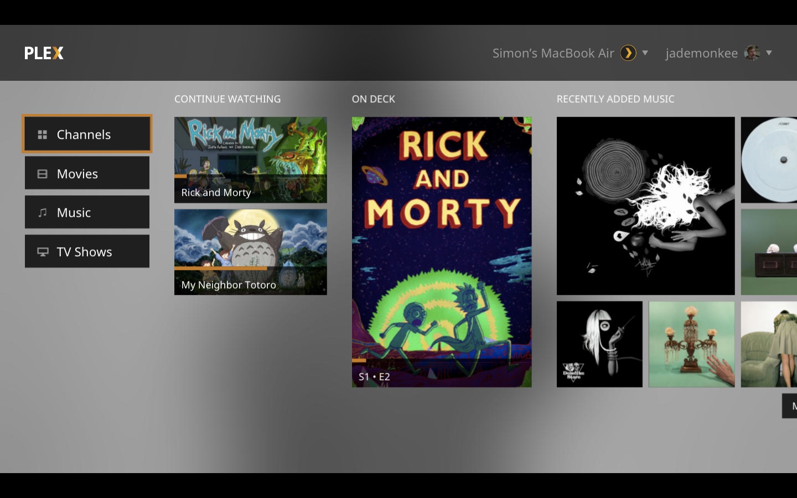The image size is (797, 498).
Task: Click the Continue Watching heading
Action: (x=227, y=99)
